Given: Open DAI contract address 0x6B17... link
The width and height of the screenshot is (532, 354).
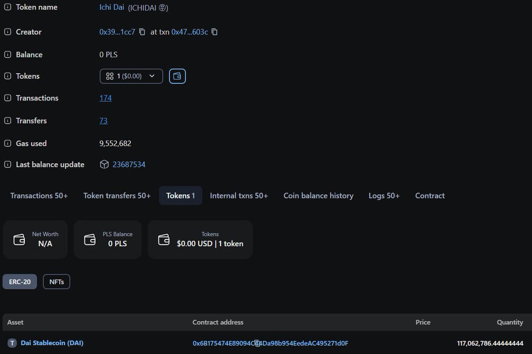Looking at the screenshot, I should coord(270,343).
